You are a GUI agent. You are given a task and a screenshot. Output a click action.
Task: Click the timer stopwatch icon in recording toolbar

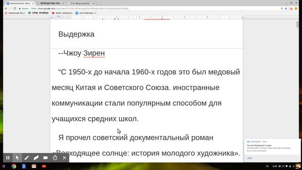(55, 158)
